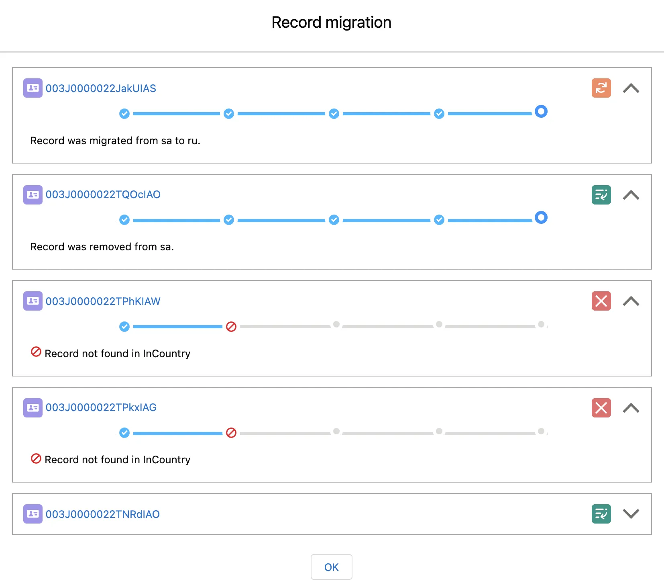Viewport: 664px width, 581px height.
Task: Collapse the 003J0000022TPhKIAW record card
Action: pos(631,301)
